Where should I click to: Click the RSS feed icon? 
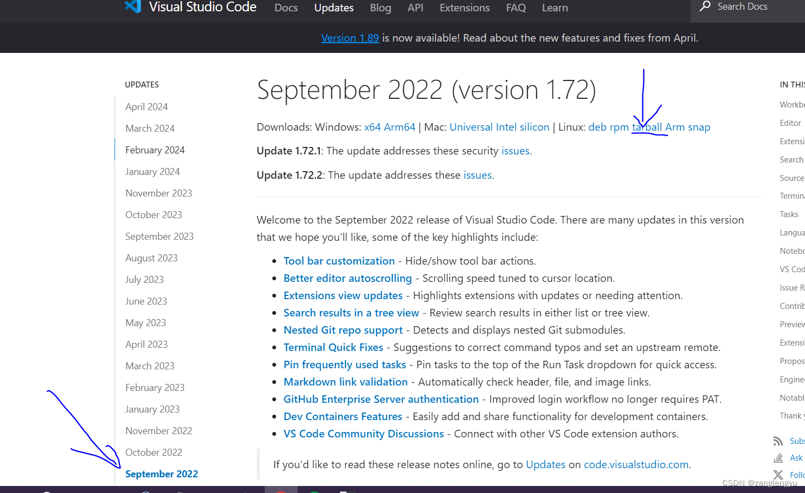778,441
